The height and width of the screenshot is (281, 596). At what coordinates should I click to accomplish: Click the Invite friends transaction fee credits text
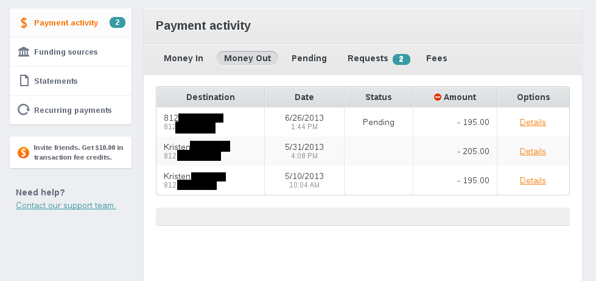click(79, 152)
